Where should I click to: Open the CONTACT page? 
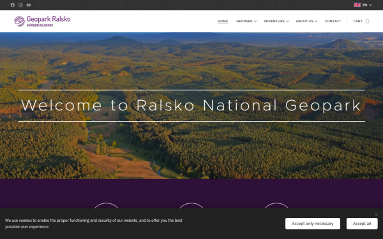pyautogui.click(x=333, y=21)
